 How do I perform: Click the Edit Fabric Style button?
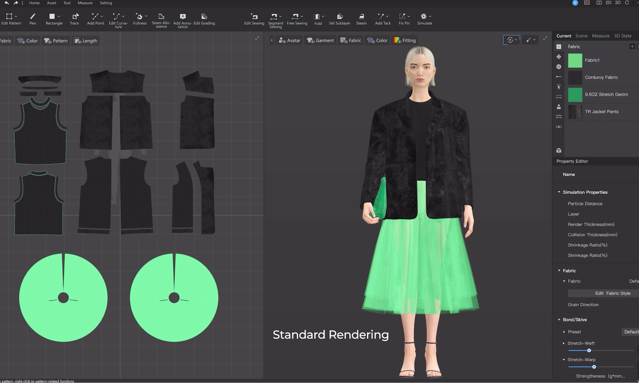(612, 293)
